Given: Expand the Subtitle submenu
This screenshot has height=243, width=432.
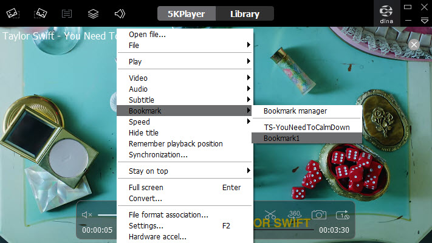Looking at the screenshot, I should 185,100.
